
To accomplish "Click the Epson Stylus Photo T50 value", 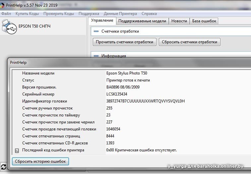I will point(127,73).
